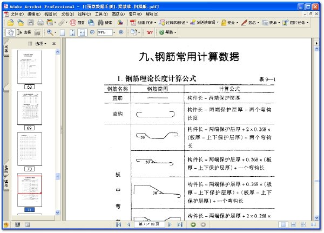Screen dimensions: 324x233
Task: Go to the first page button
Action: (118, 224)
